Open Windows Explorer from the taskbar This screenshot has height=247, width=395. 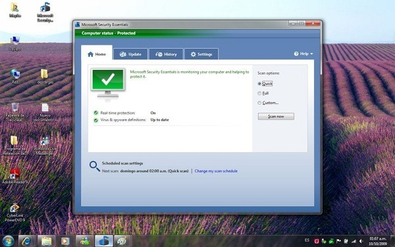(x=46, y=241)
